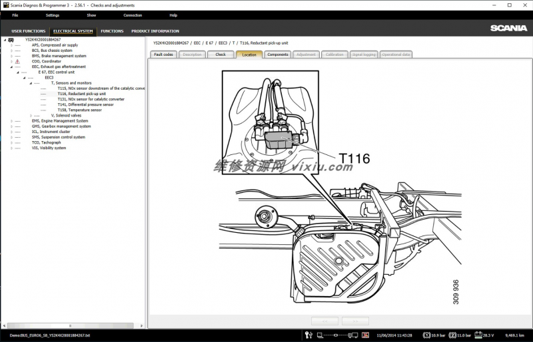
Task: Click the Scania Diagnos app icon in title bar
Action: click(x=6, y=5)
